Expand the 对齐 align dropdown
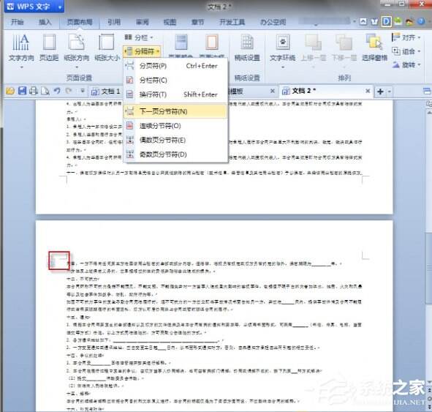The width and height of the screenshot is (432, 412). point(406,37)
